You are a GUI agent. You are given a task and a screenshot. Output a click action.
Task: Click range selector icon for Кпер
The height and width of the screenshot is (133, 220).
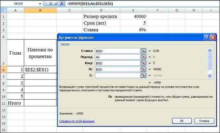coord(143,63)
